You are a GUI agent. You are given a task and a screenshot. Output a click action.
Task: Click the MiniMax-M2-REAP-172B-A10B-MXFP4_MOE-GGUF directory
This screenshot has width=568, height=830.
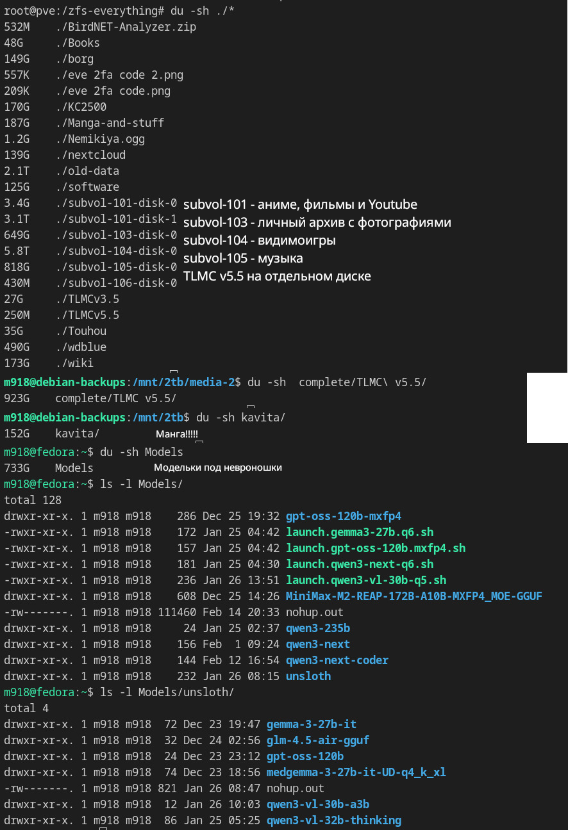tap(414, 596)
